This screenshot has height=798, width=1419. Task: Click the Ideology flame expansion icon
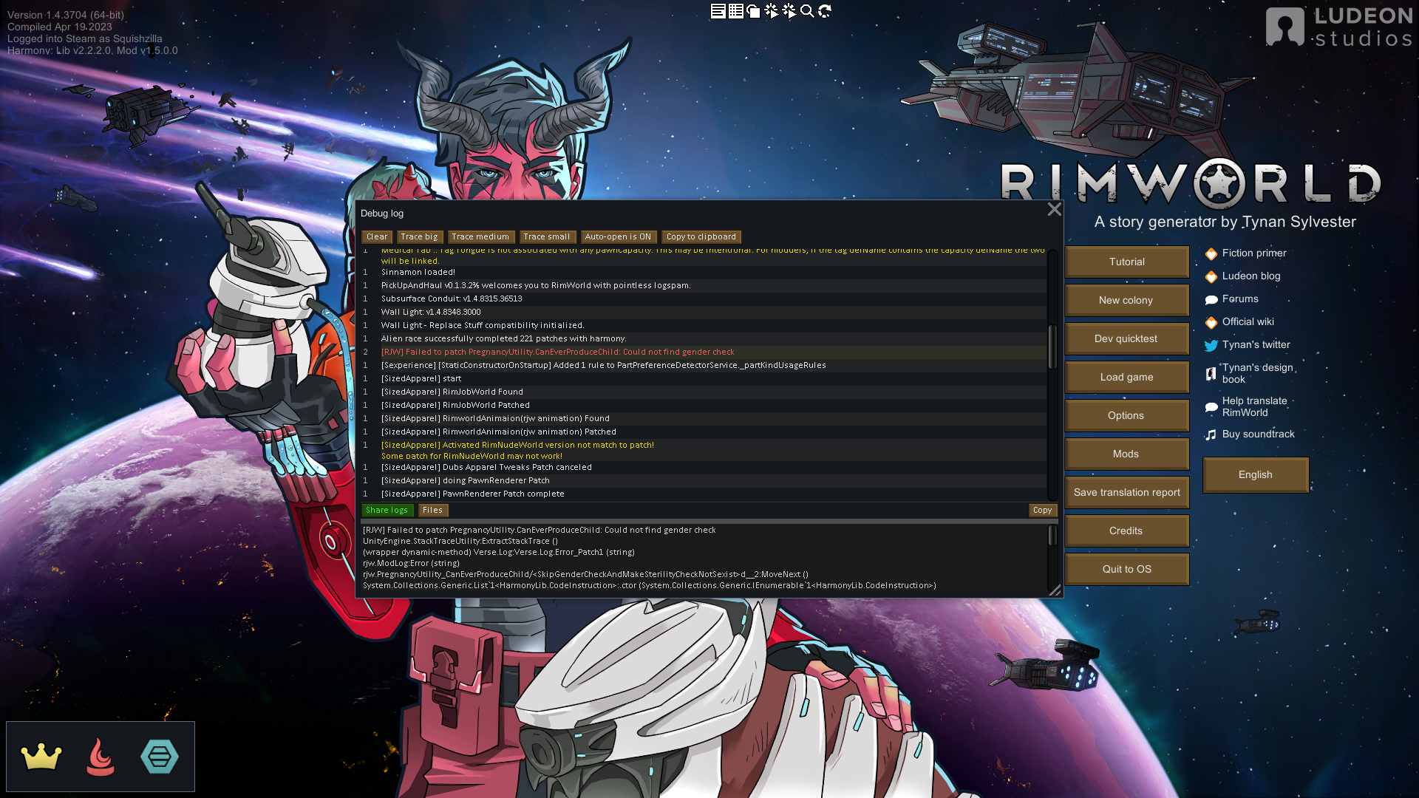tap(101, 757)
